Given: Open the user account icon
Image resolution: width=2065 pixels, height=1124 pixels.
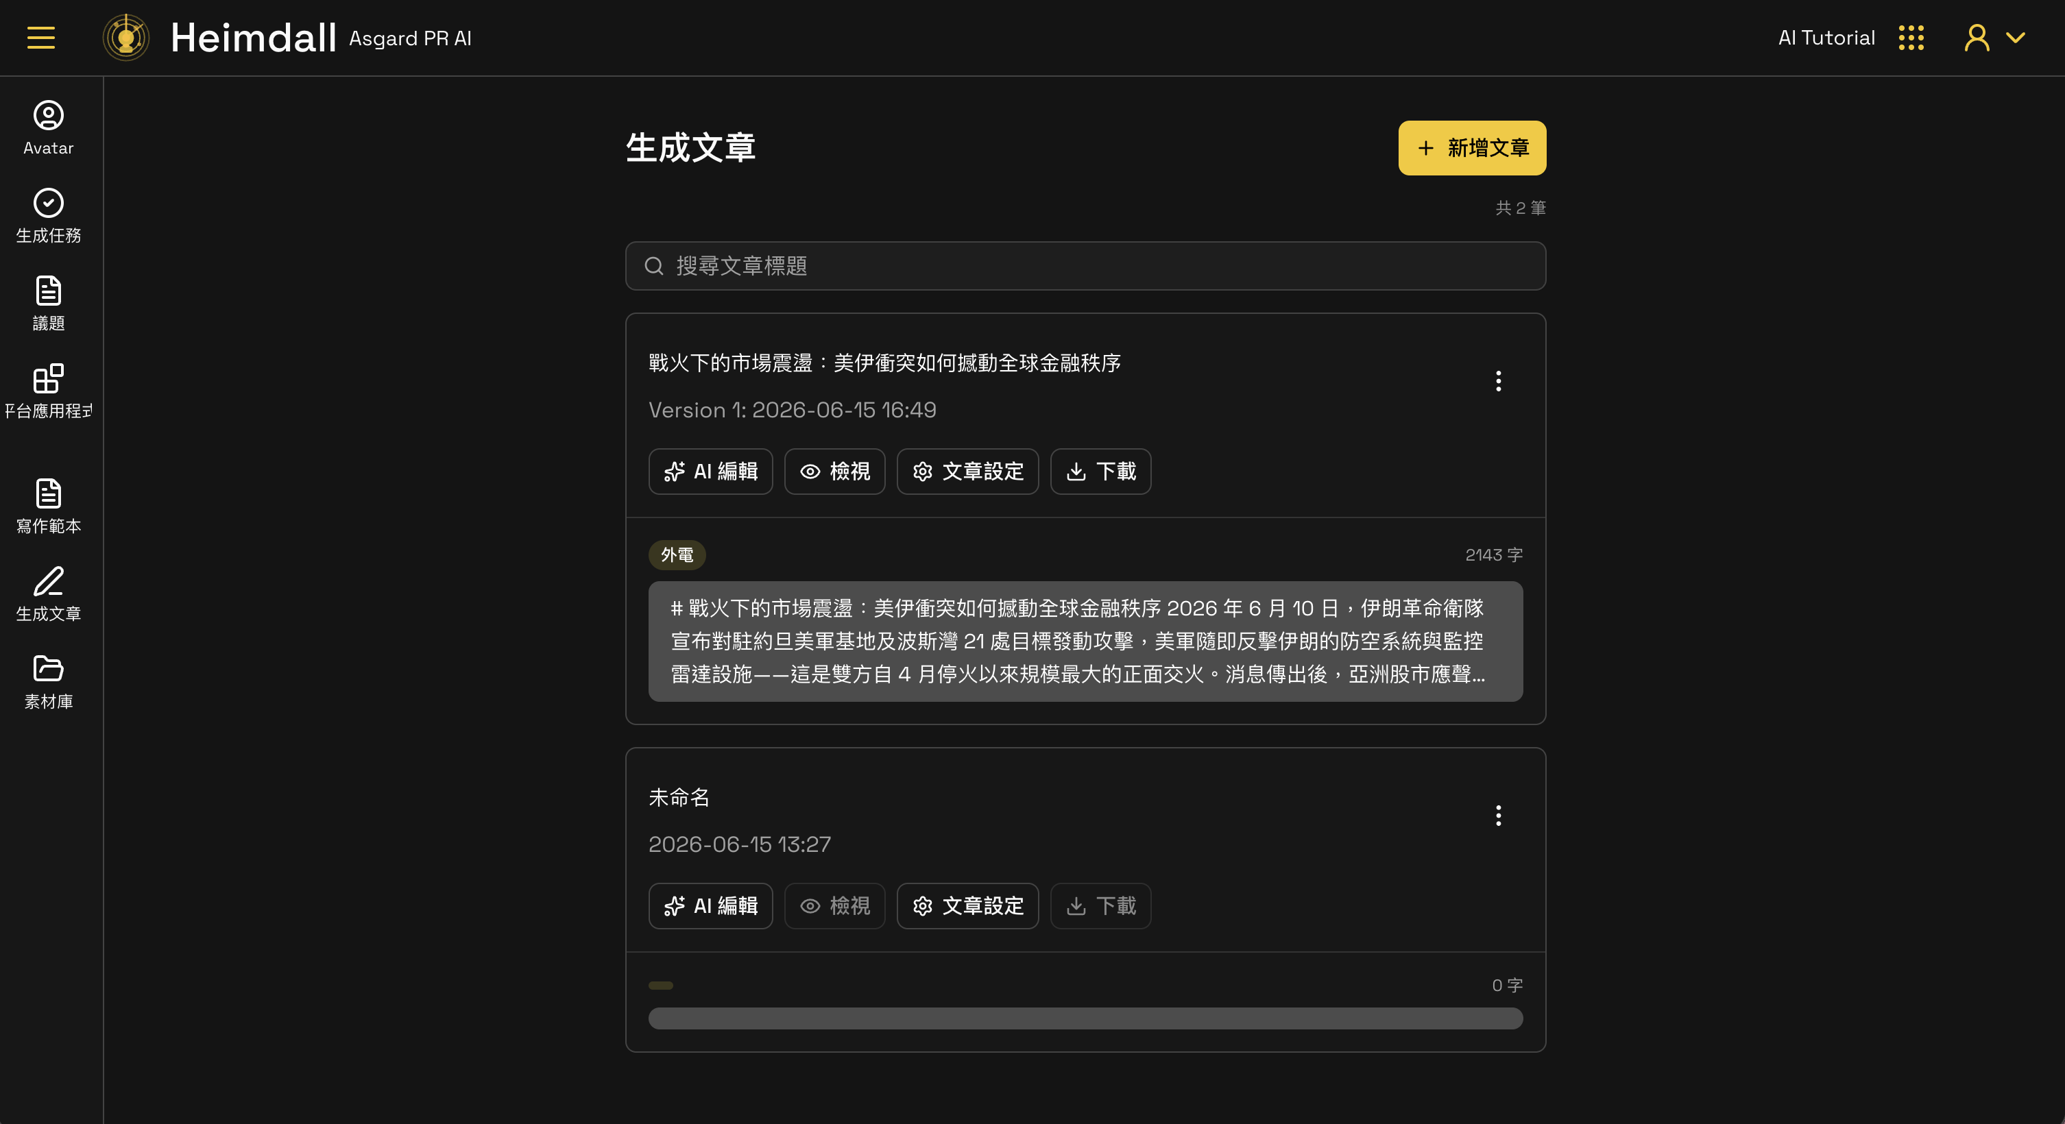Looking at the screenshot, I should tap(1976, 38).
